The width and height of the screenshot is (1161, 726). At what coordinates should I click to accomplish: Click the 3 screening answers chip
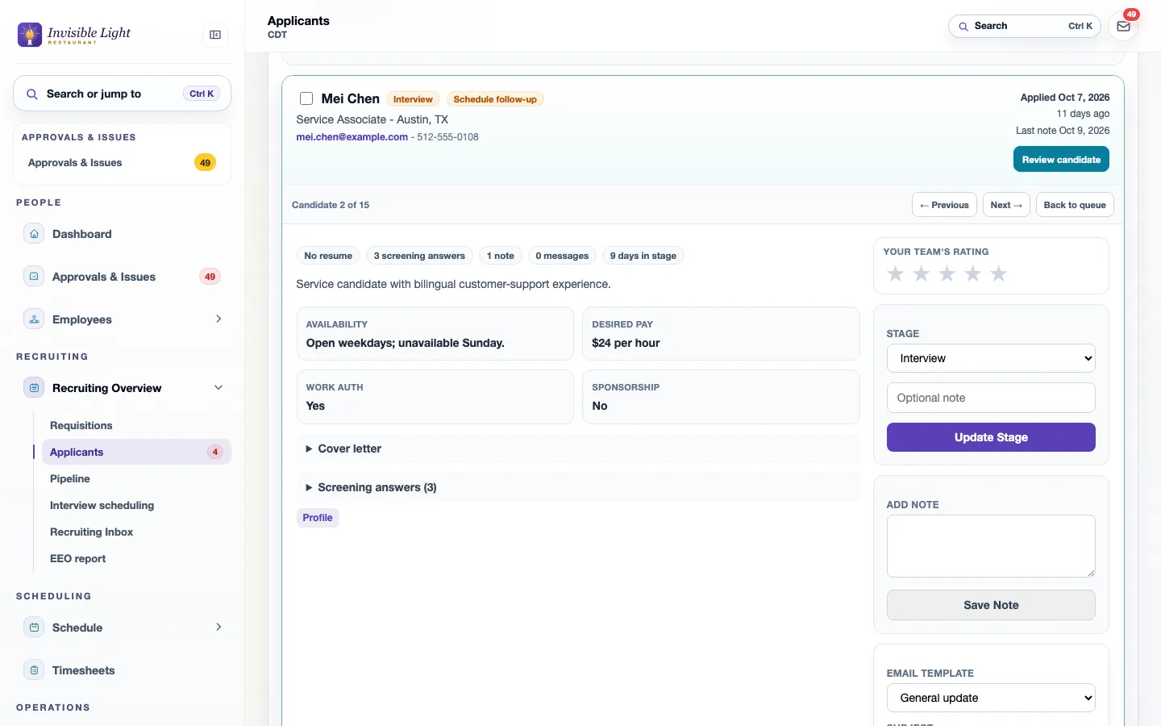click(x=419, y=256)
